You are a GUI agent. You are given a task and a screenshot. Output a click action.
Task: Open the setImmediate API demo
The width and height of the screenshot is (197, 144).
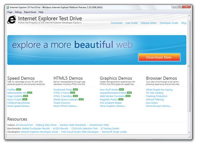(17, 93)
